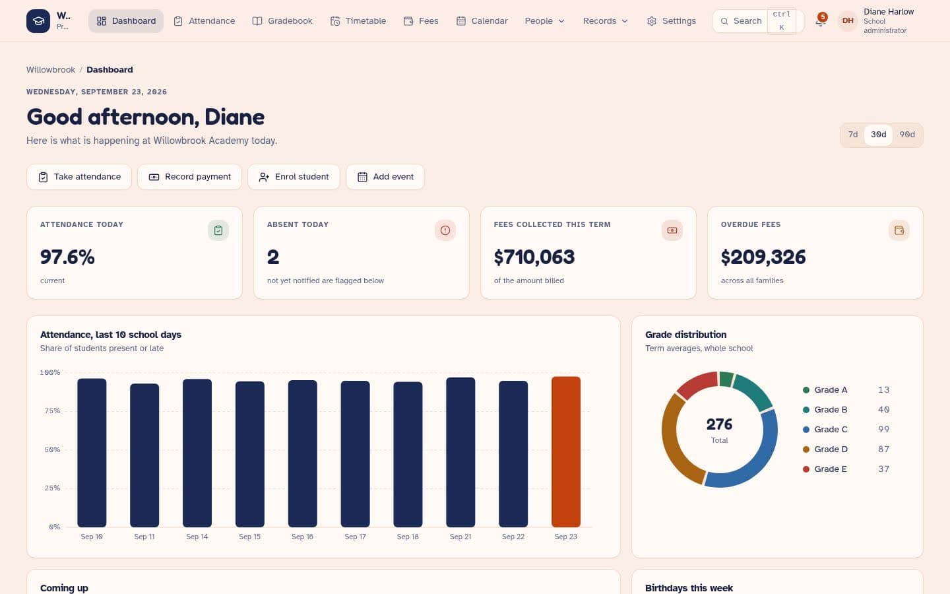
Task: Select the 90d time range
Action: 907,135
